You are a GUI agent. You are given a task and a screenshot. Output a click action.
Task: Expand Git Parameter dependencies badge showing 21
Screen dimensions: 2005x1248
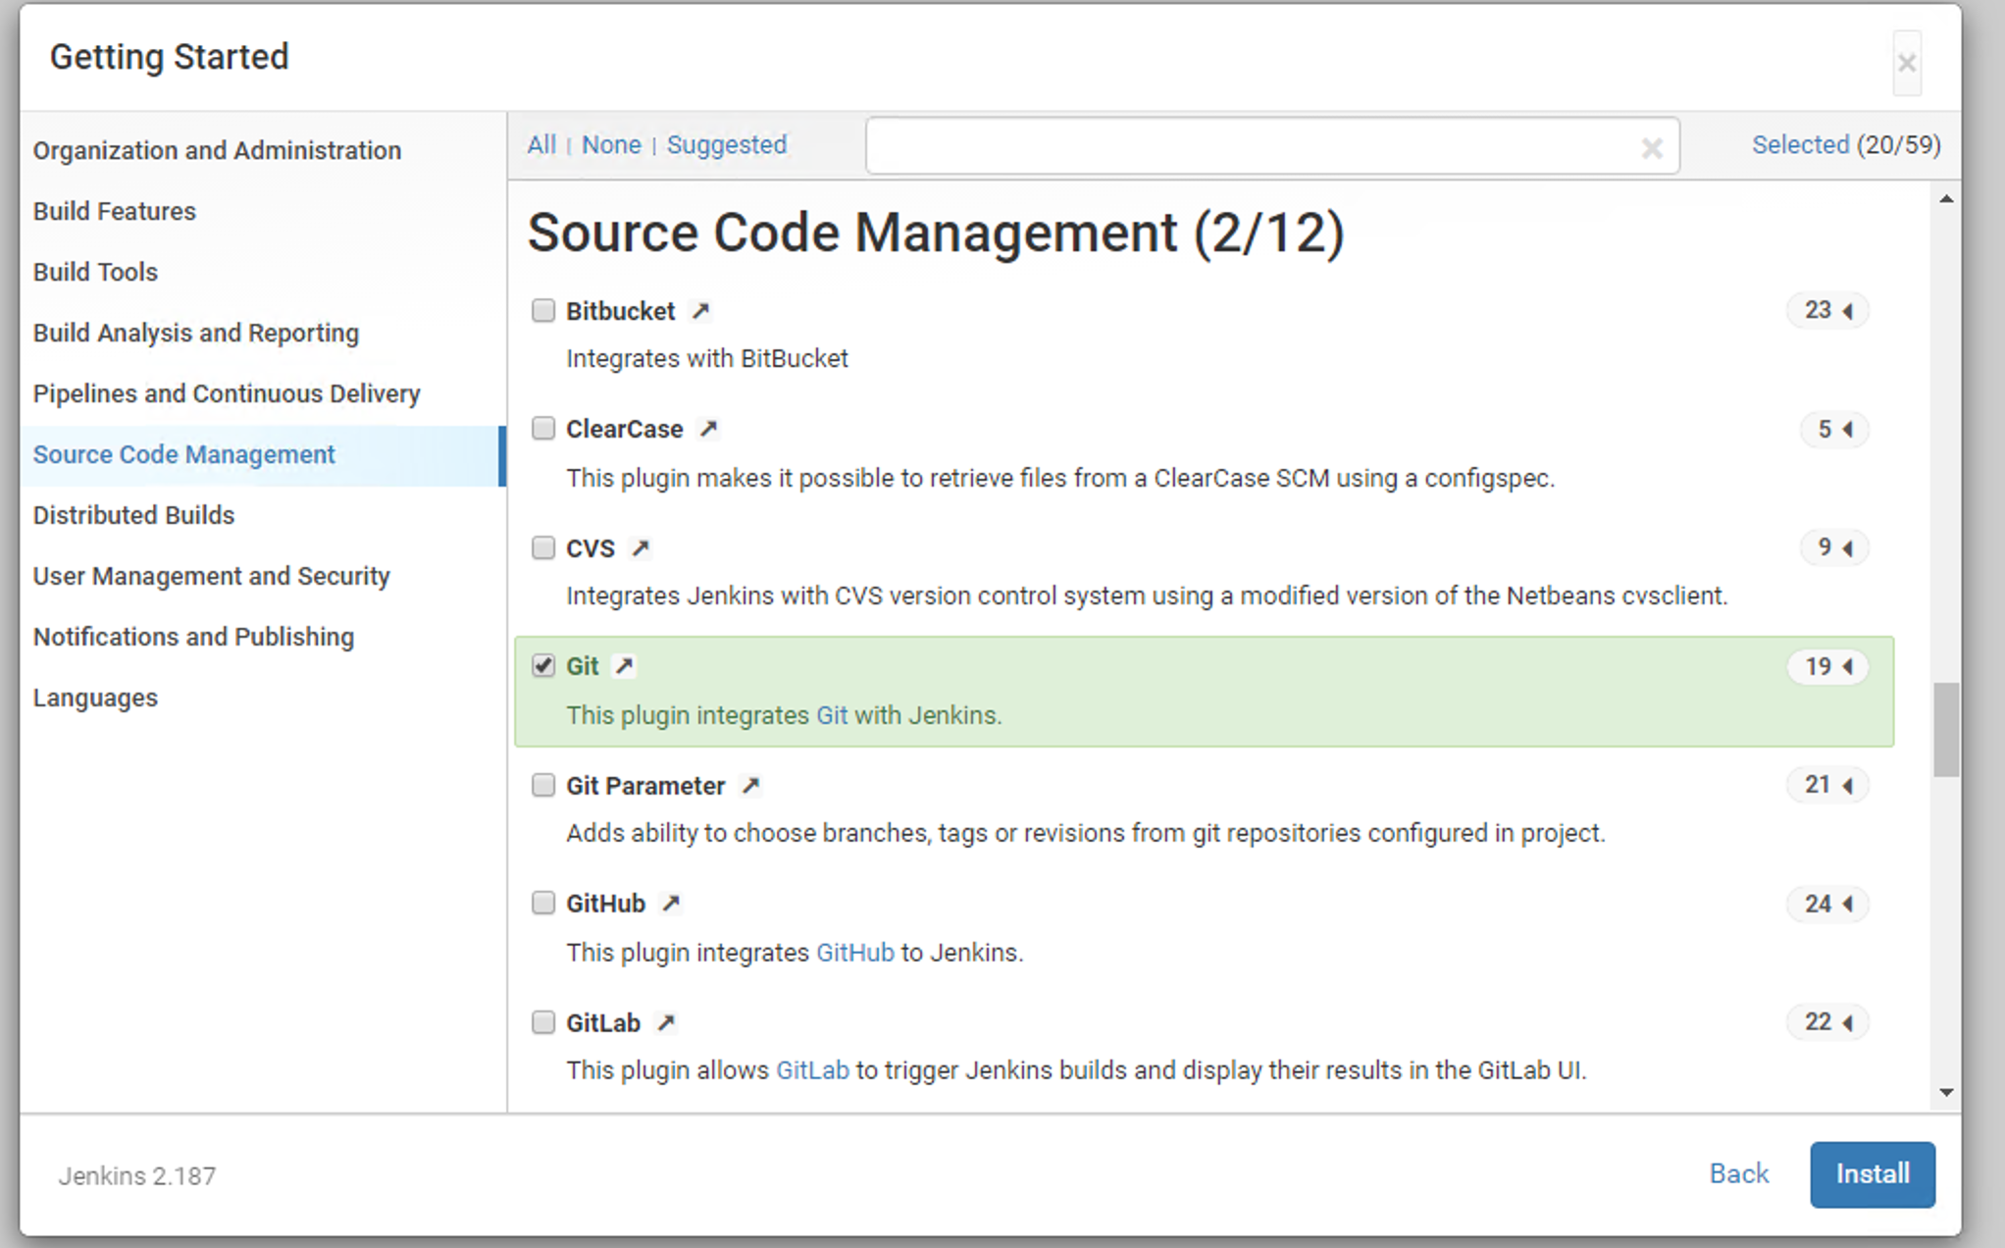point(1827,785)
